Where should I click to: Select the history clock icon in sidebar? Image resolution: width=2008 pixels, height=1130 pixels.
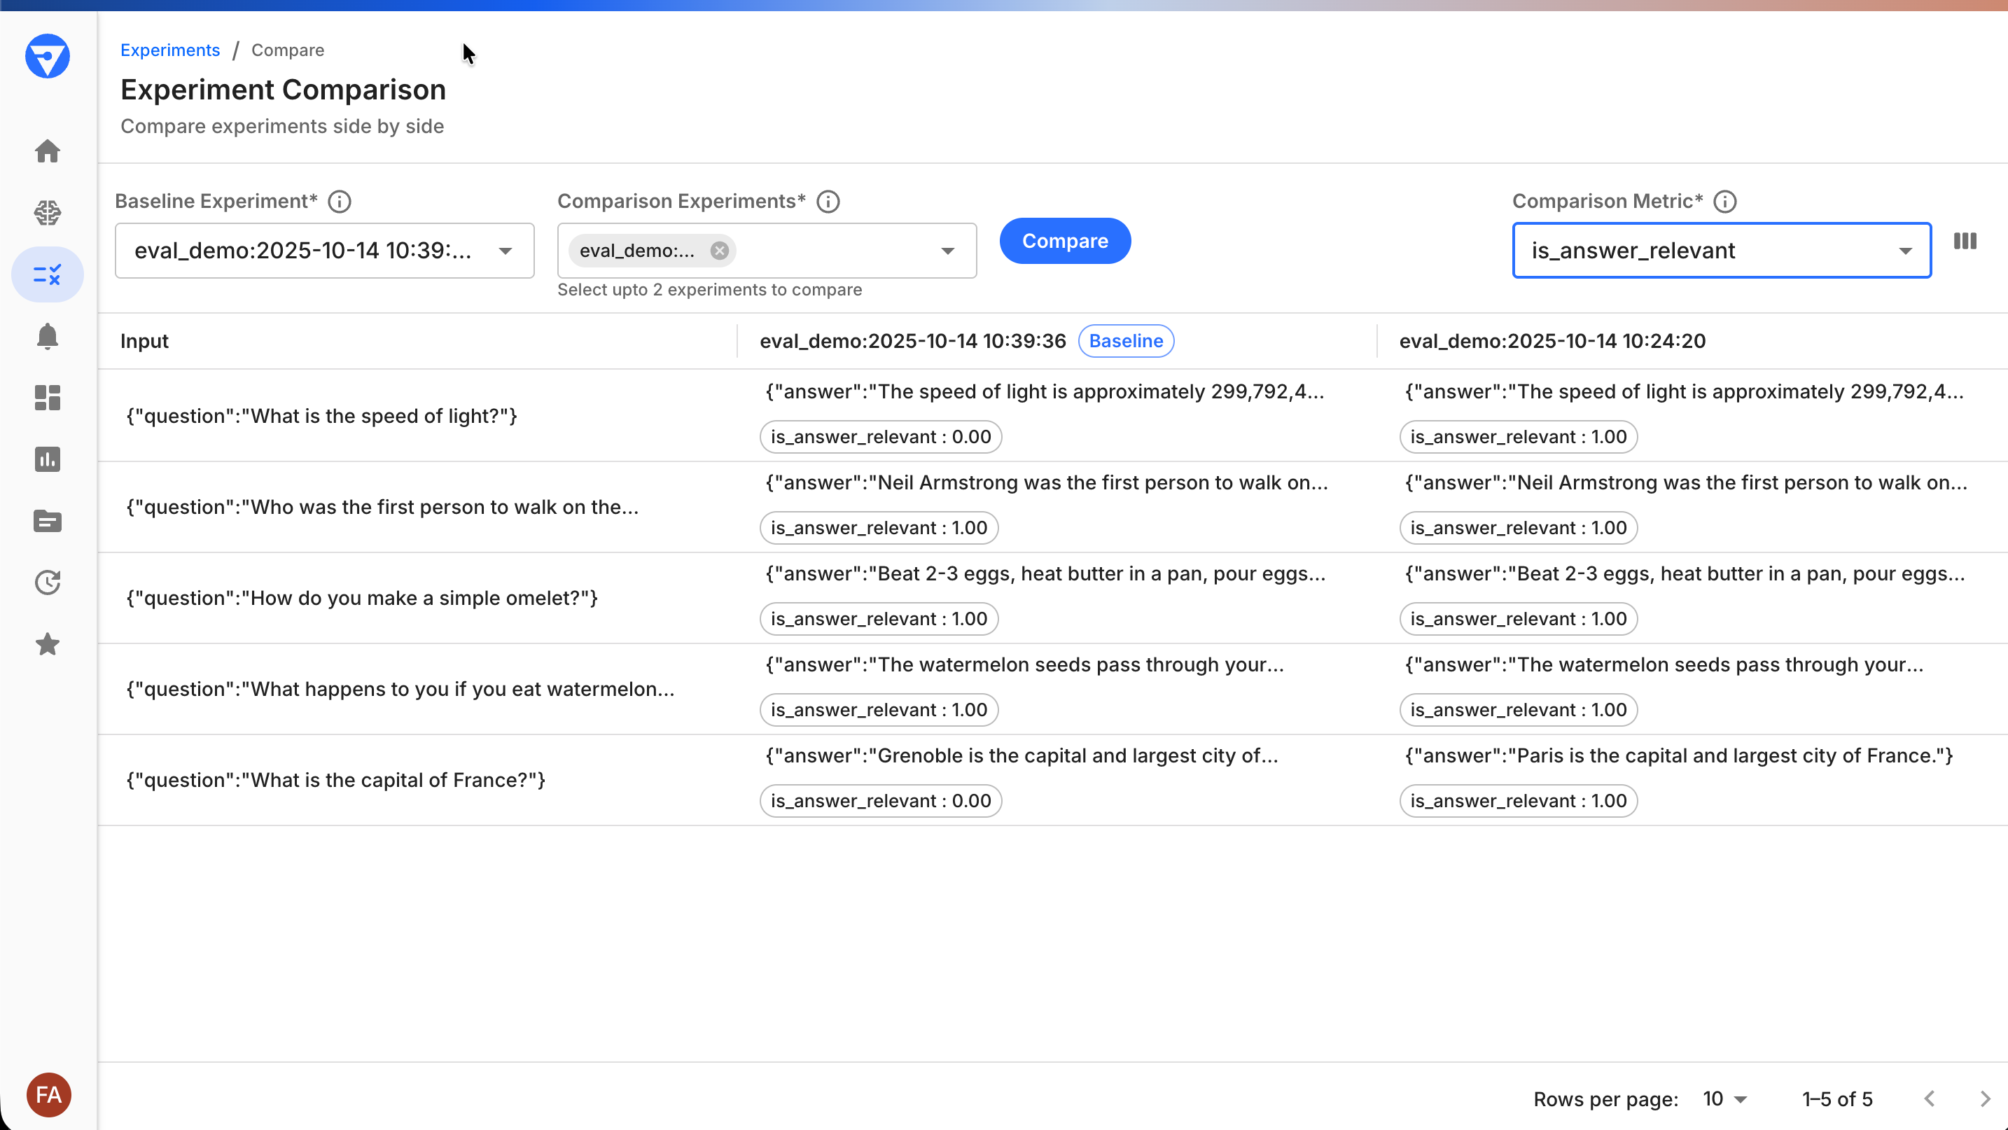tap(48, 582)
